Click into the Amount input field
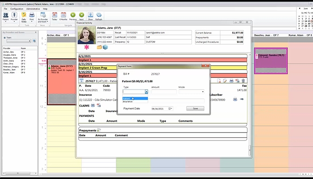The width and height of the screenshot is (313, 179). [x=164, y=92]
